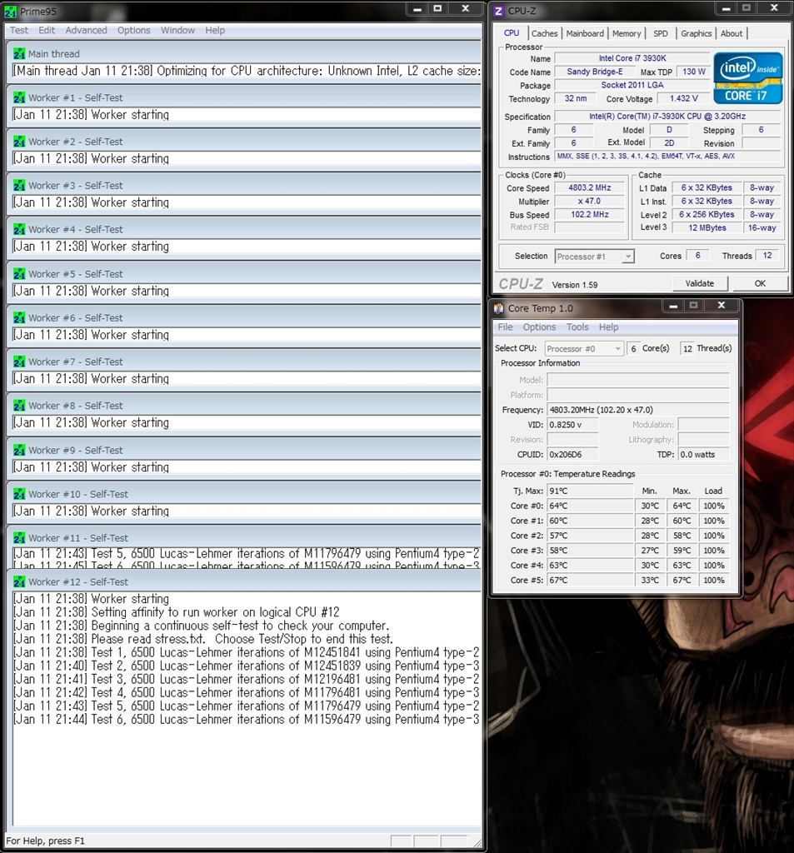Screen dimensions: 794x853
Task: Open the Processor #1 selection dropdown
Action: click(595, 257)
